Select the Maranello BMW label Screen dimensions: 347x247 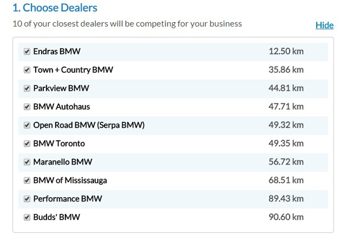(63, 162)
